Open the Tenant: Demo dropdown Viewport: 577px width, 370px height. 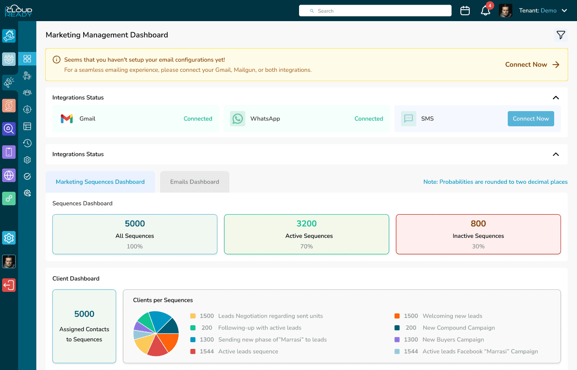click(x=544, y=10)
